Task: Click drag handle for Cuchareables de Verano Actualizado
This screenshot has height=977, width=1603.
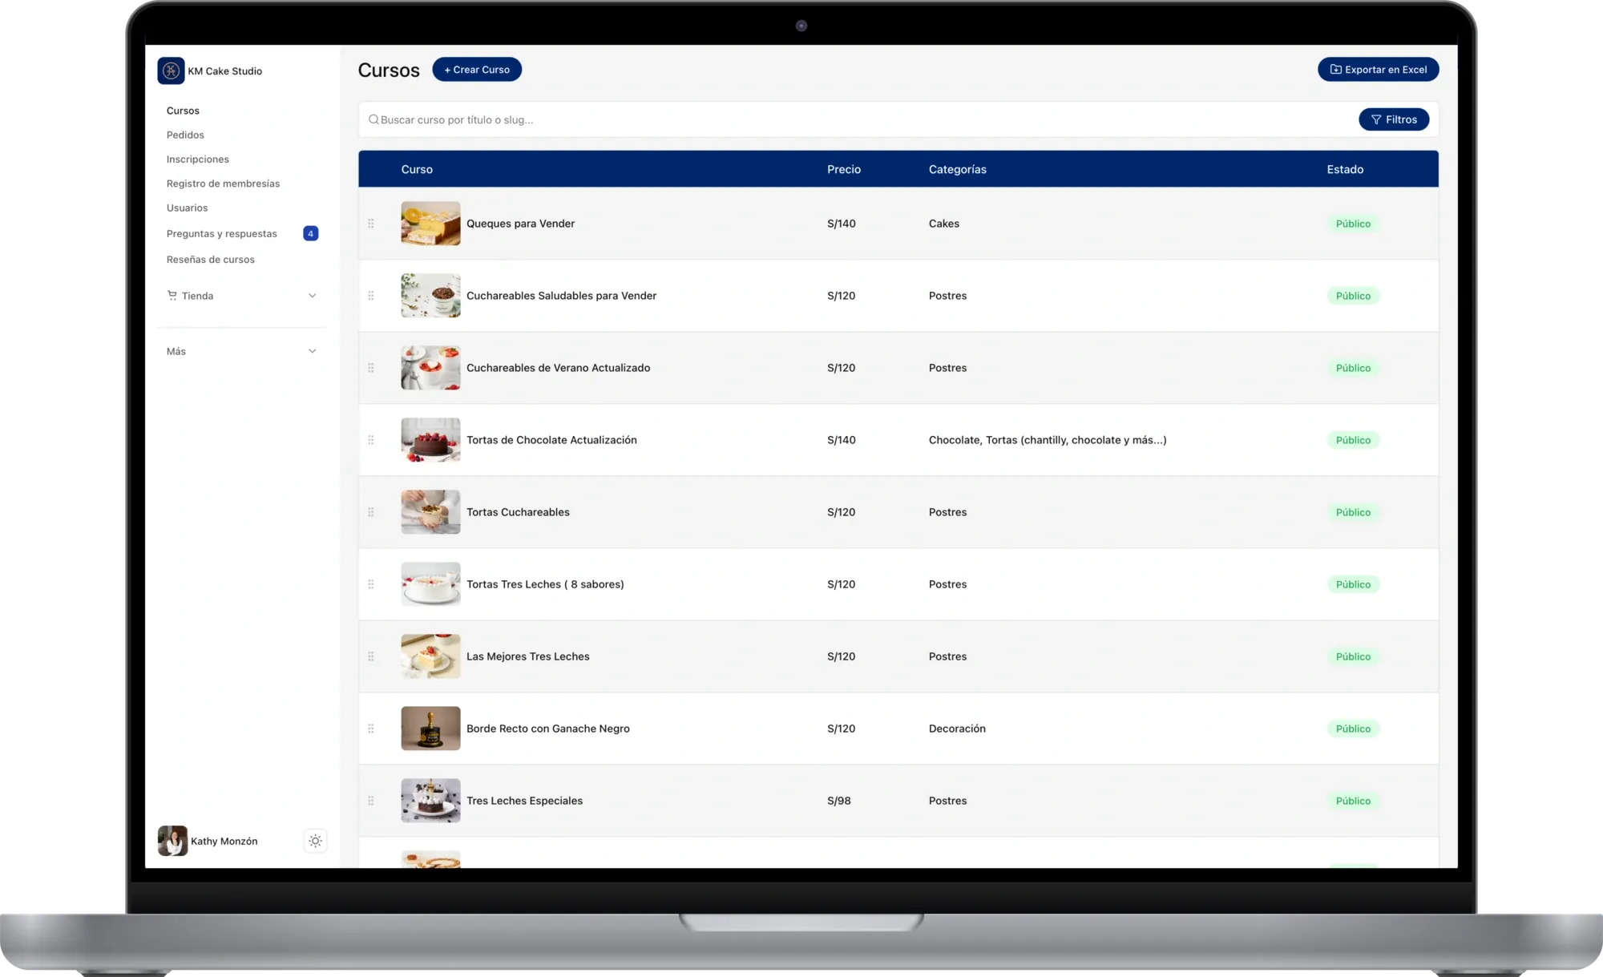Action: [x=371, y=368]
